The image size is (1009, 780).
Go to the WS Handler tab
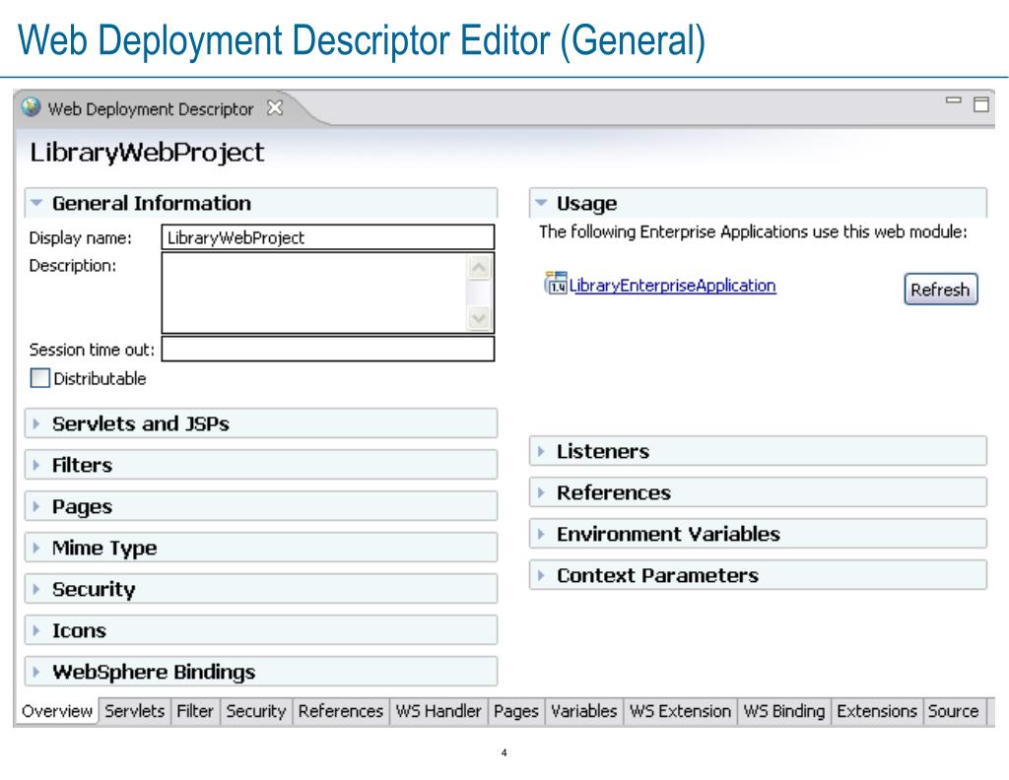point(438,711)
